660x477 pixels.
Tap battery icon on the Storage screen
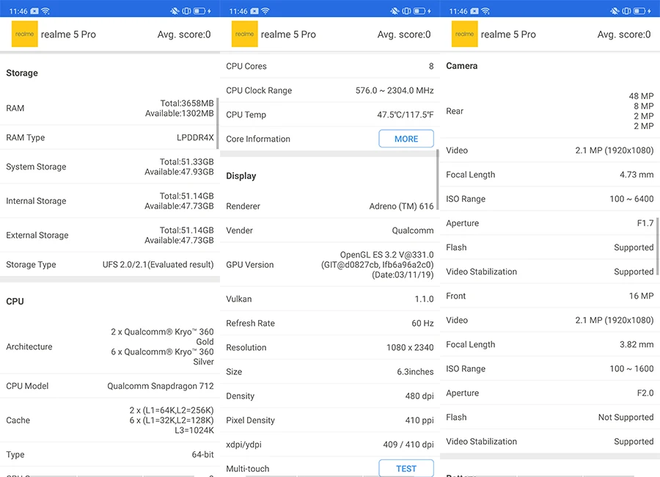(x=199, y=11)
